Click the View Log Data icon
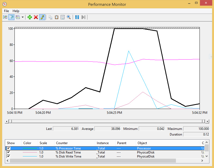Viewport: 214px width, 168px height. click(11, 17)
